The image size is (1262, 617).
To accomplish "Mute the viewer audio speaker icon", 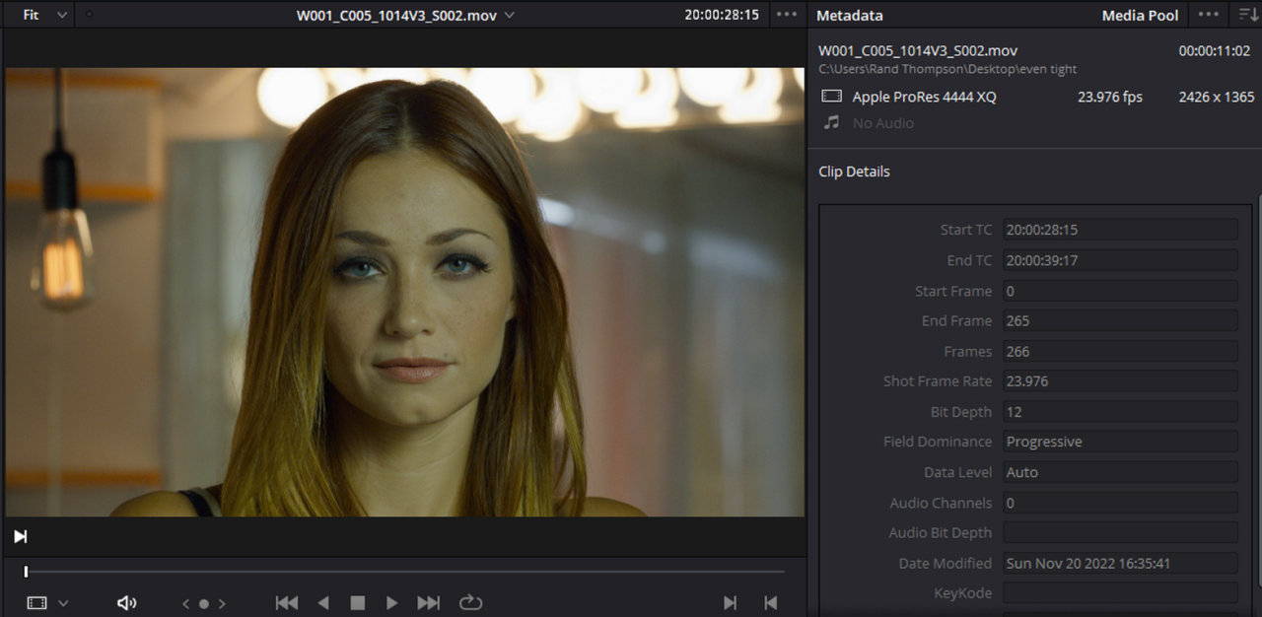I will [127, 603].
